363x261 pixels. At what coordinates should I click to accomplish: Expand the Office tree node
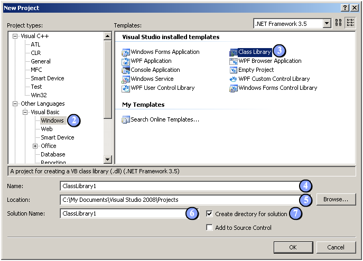click(35, 146)
